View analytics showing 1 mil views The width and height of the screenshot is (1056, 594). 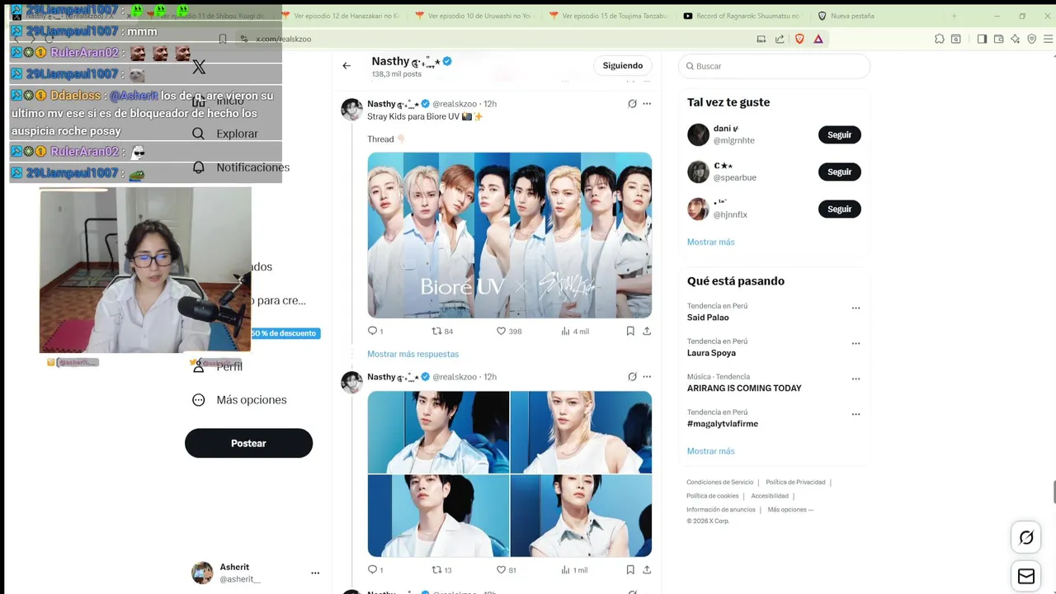click(x=575, y=570)
